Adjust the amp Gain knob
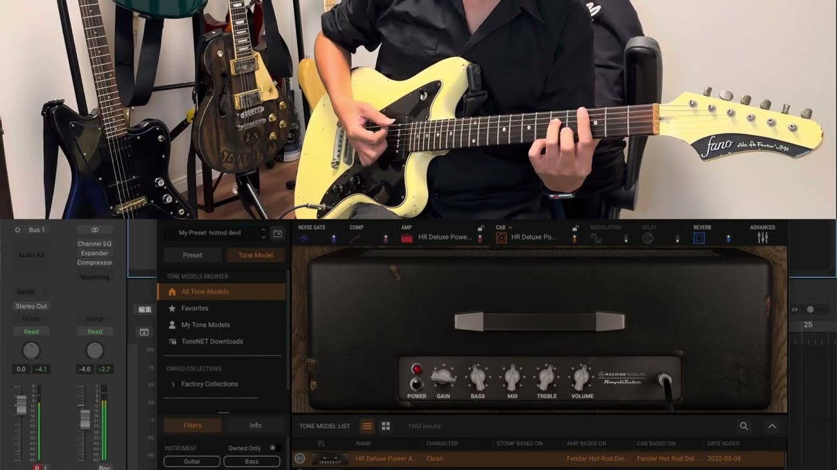The image size is (837, 470). 443,376
